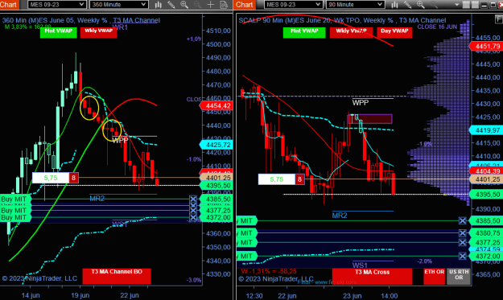Select the drawing tools pencil in 90 Minute chart
The width and height of the screenshot is (503, 300).
[408, 5]
